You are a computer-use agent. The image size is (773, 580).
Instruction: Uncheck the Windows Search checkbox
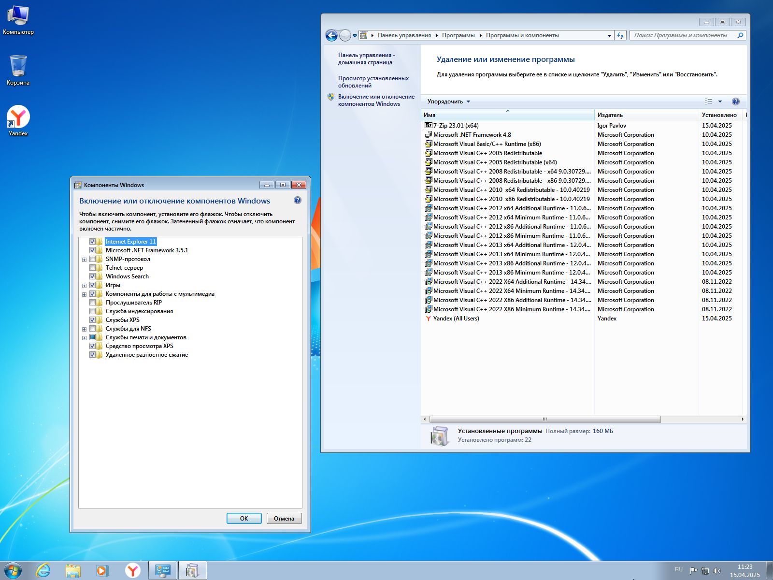[92, 276]
